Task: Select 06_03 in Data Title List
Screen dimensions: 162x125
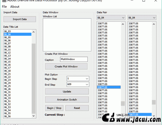Action: point(8,32)
